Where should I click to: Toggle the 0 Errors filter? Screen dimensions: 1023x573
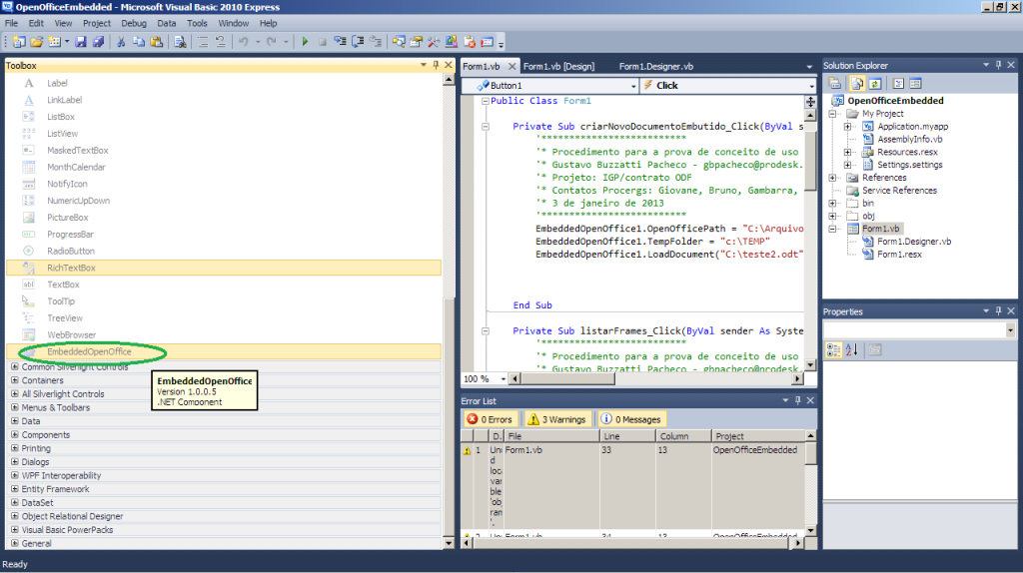[x=489, y=419]
